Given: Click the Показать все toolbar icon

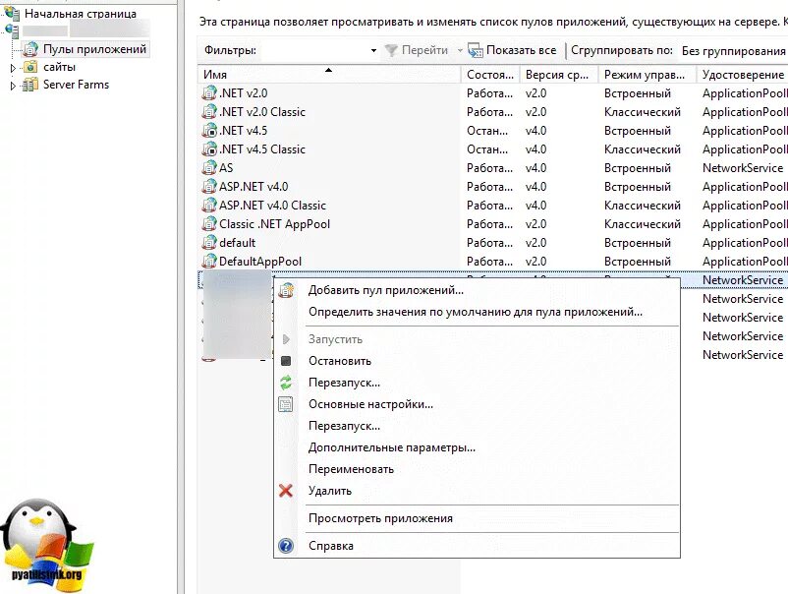Looking at the screenshot, I should click(476, 50).
